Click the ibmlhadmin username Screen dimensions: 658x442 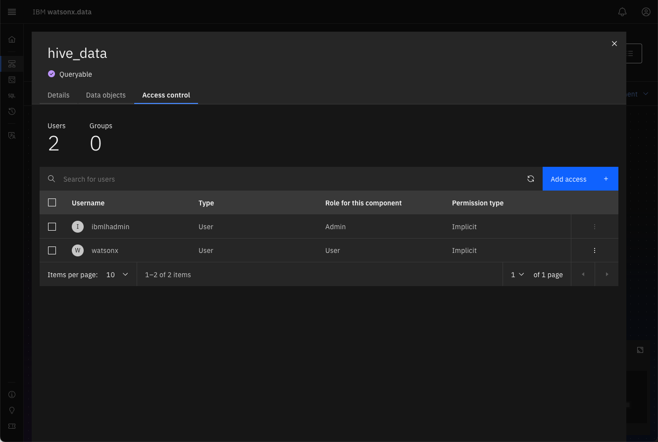(110, 227)
